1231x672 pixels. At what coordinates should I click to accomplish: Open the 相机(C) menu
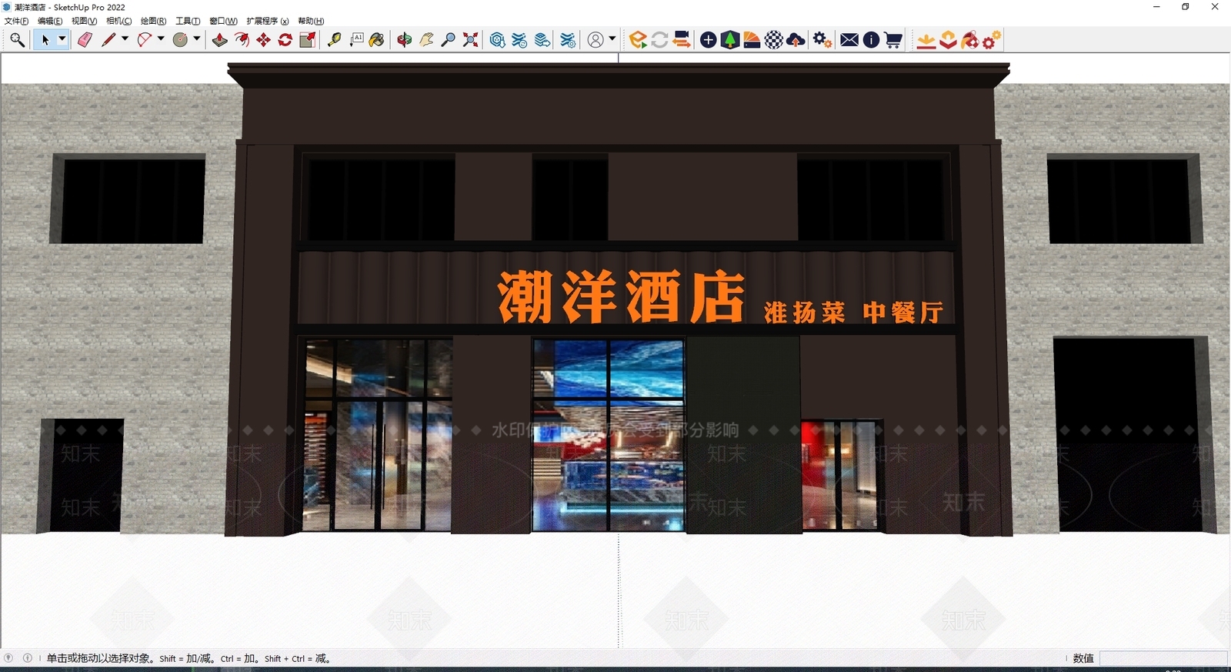coord(118,21)
